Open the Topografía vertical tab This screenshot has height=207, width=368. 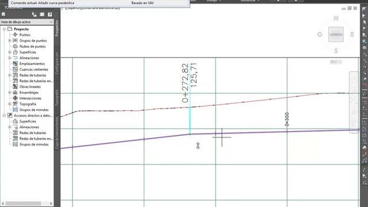click(x=57, y=97)
